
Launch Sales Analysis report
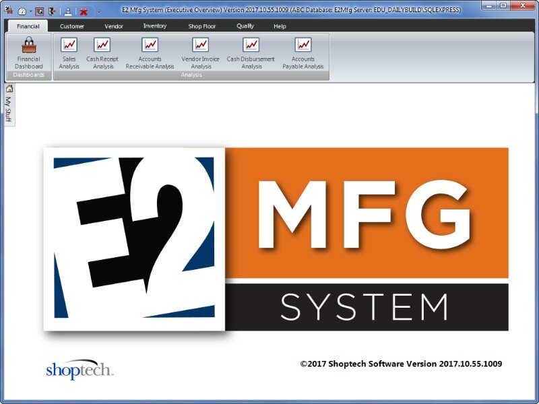click(69, 53)
